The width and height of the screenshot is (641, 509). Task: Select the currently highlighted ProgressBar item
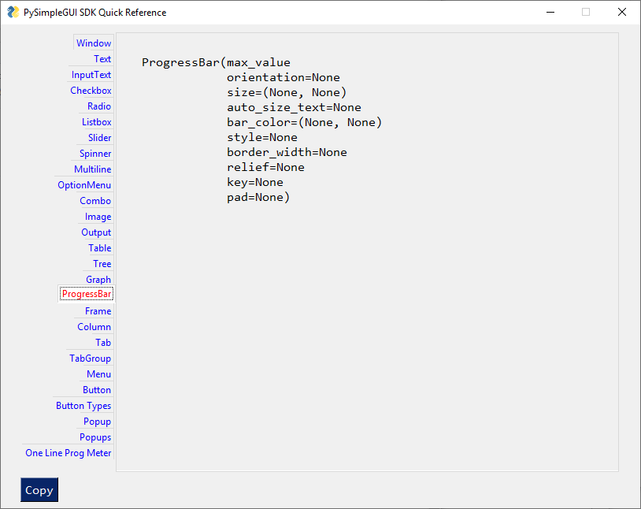click(87, 292)
